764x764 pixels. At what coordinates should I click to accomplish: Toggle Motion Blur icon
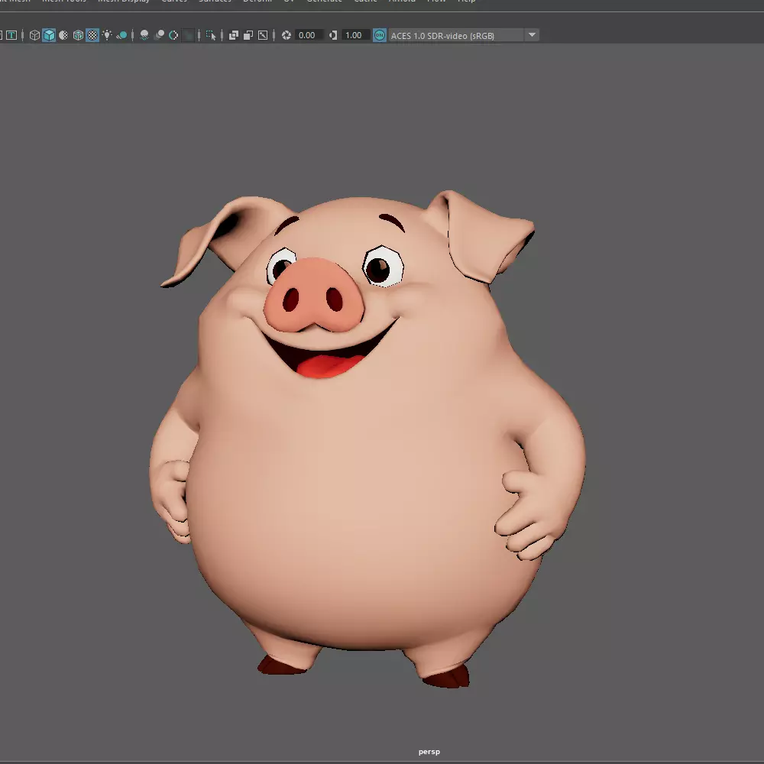pyautogui.click(x=159, y=35)
